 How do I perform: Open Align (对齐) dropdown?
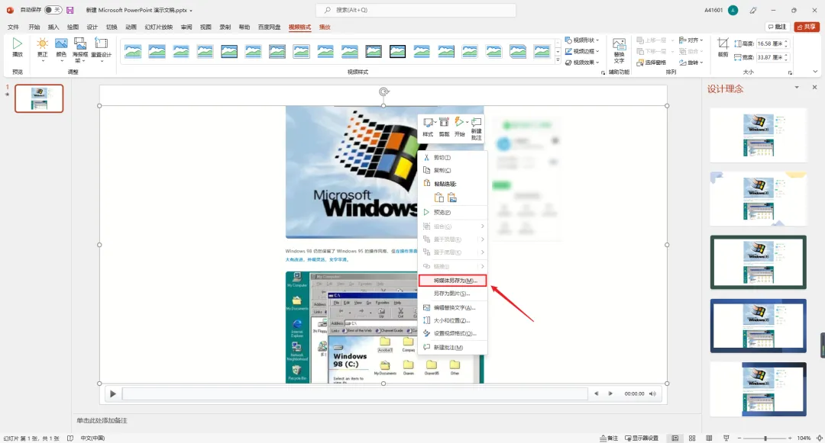691,40
